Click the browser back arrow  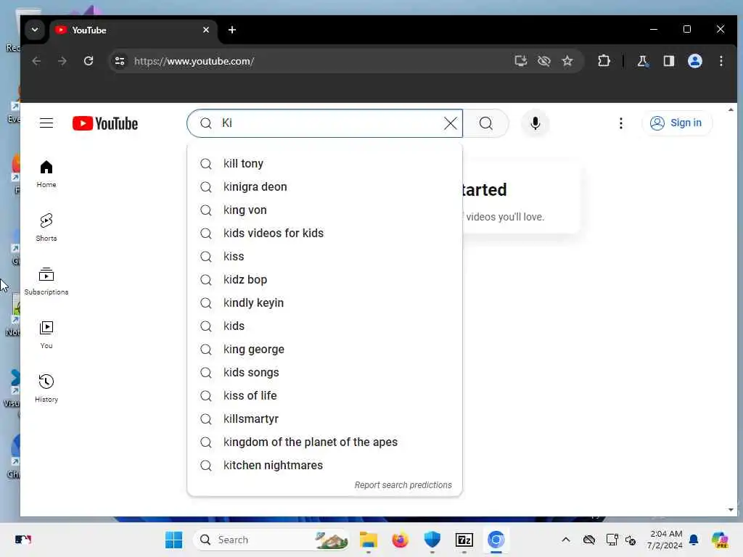click(x=36, y=61)
